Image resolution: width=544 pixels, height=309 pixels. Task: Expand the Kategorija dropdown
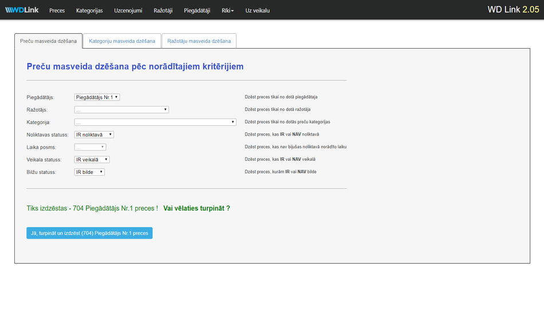(155, 122)
